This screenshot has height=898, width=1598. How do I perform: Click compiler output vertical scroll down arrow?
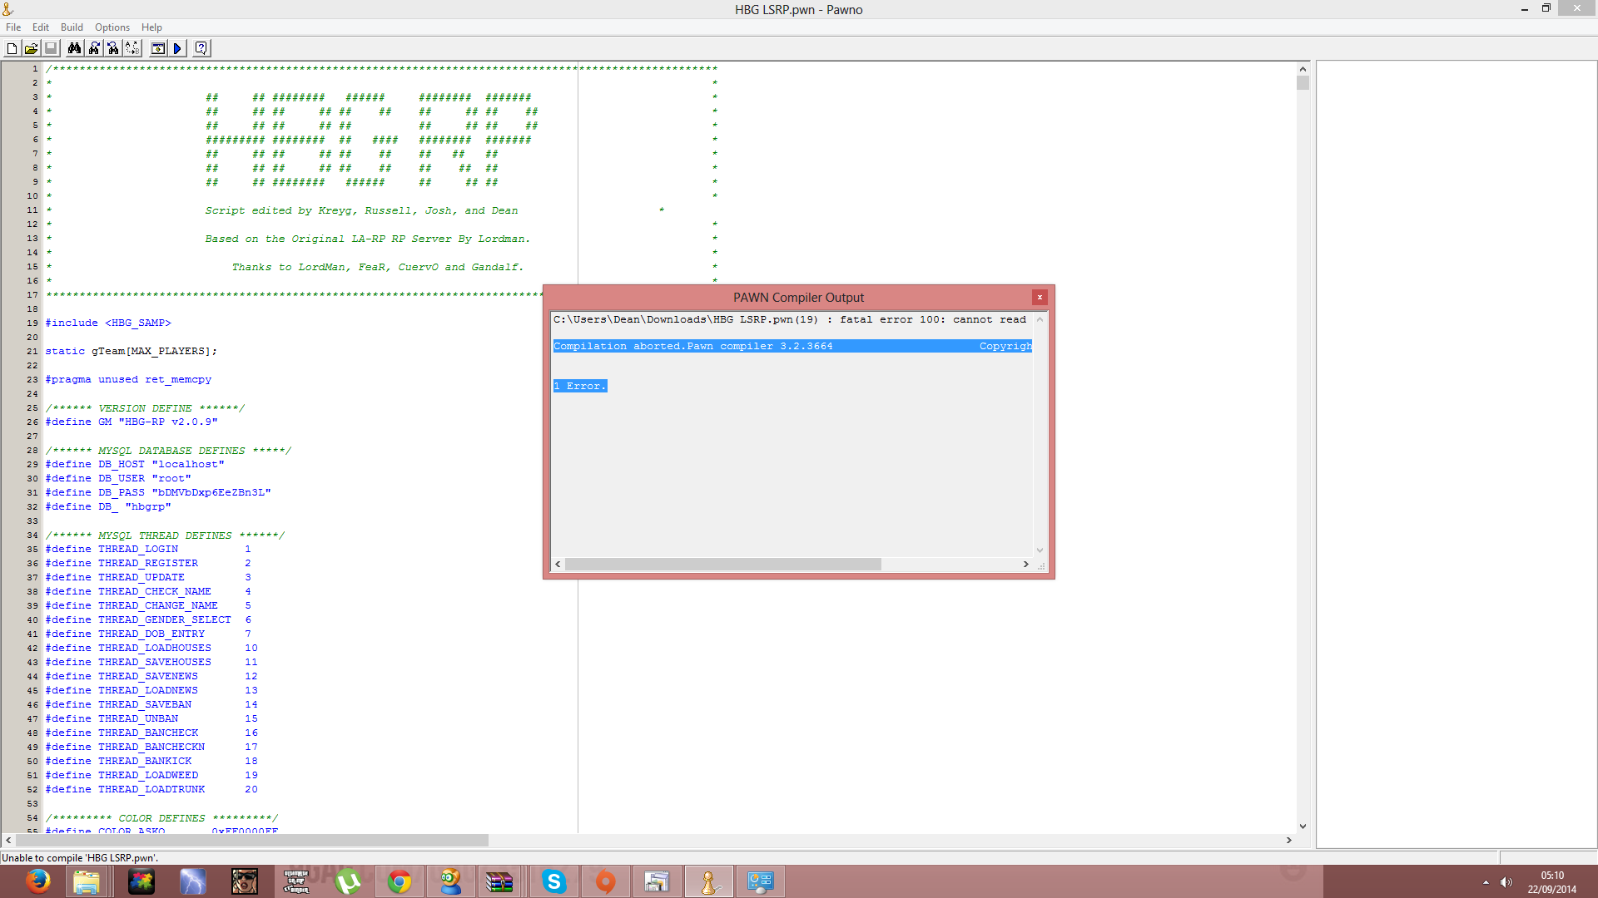click(1040, 550)
